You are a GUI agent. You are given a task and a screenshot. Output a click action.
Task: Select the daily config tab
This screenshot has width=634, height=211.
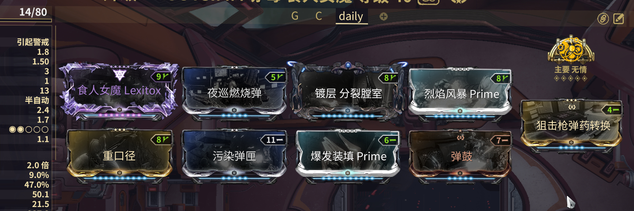pos(351,17)
